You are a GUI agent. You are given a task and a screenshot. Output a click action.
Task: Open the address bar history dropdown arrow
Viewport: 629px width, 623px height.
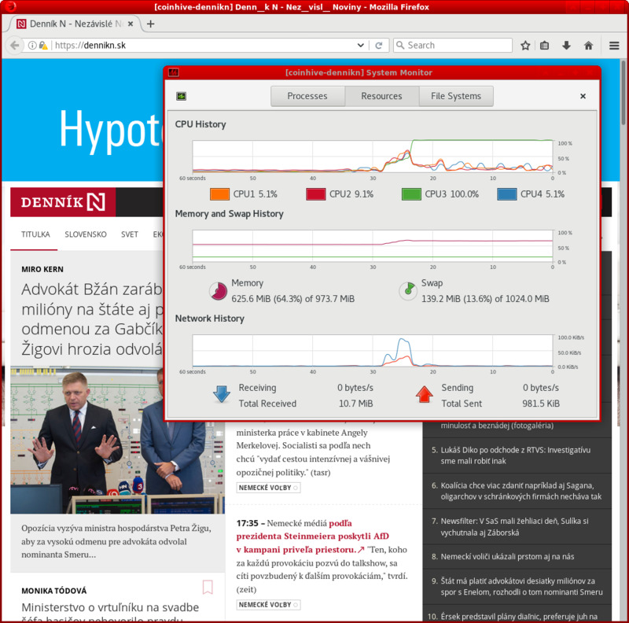coord(361,46)
